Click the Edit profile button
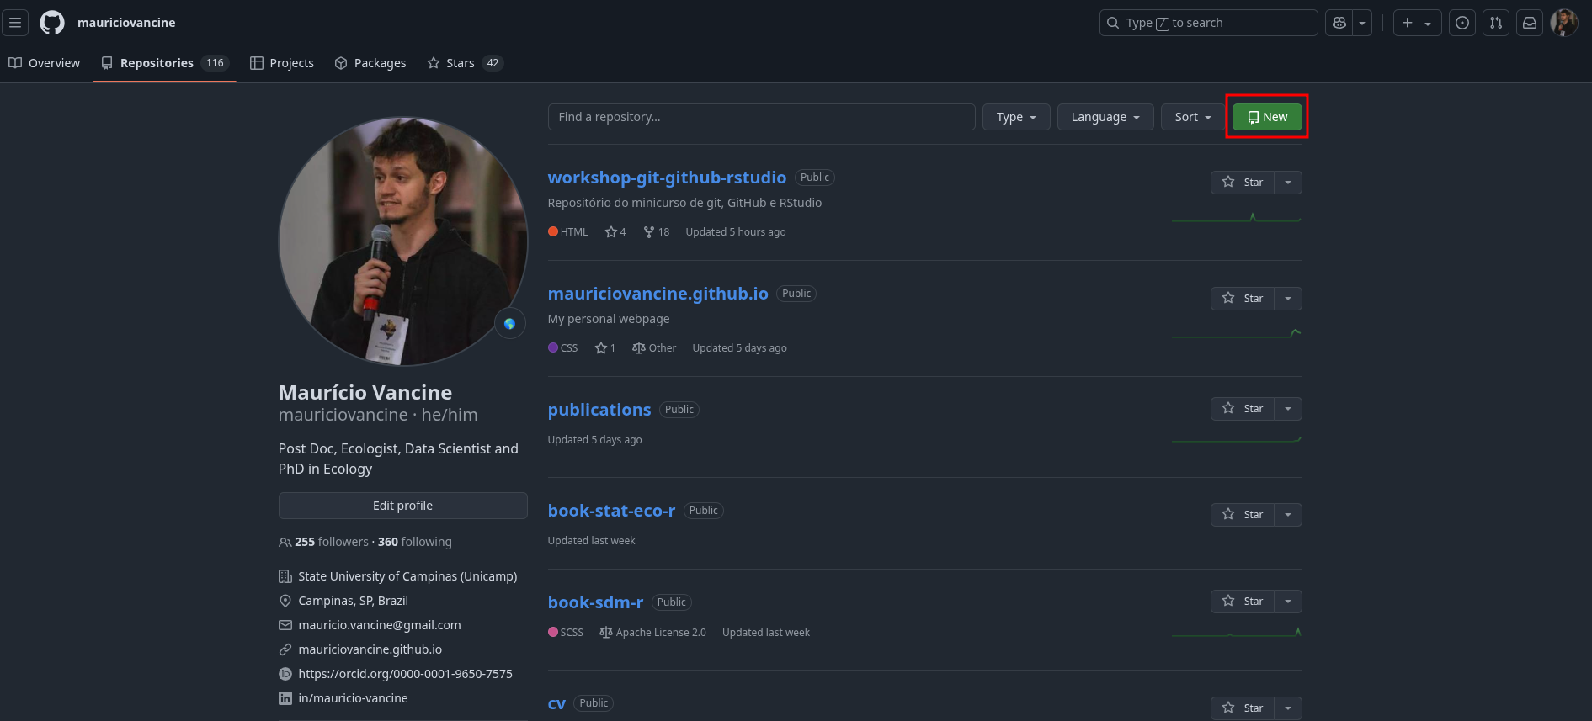The height and width of the screenshot is (721, 1592). pos(402,506)
